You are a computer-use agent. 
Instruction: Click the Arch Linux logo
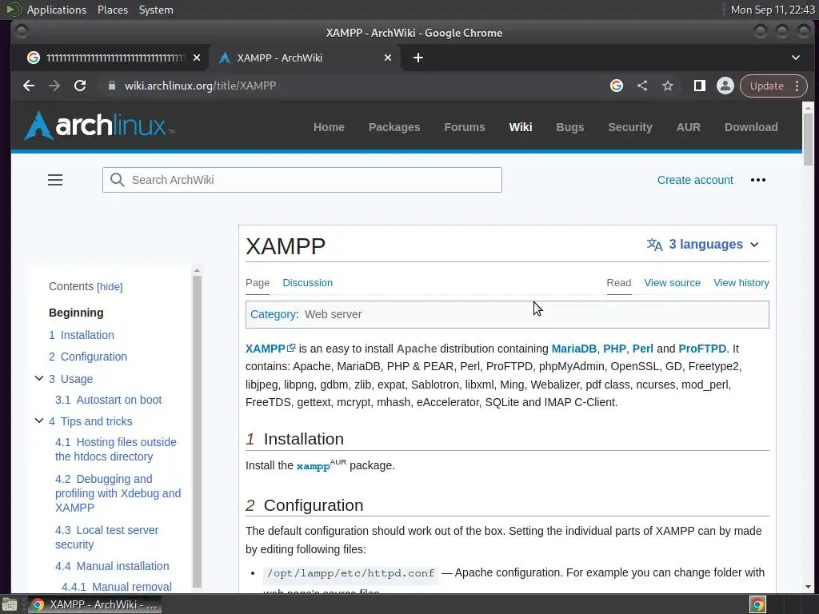99,126
